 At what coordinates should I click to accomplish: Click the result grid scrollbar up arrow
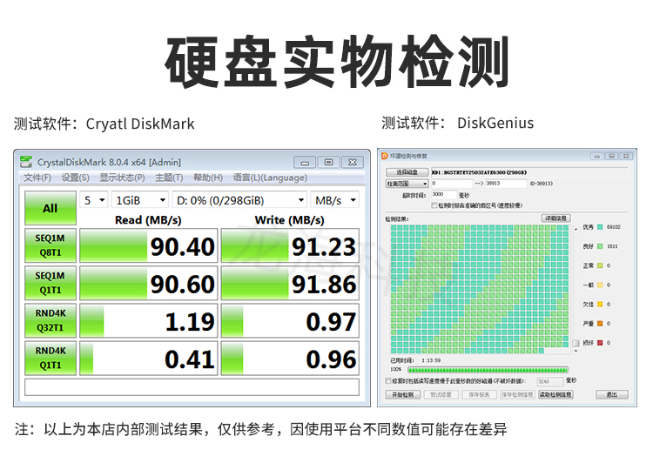(576, 229)
